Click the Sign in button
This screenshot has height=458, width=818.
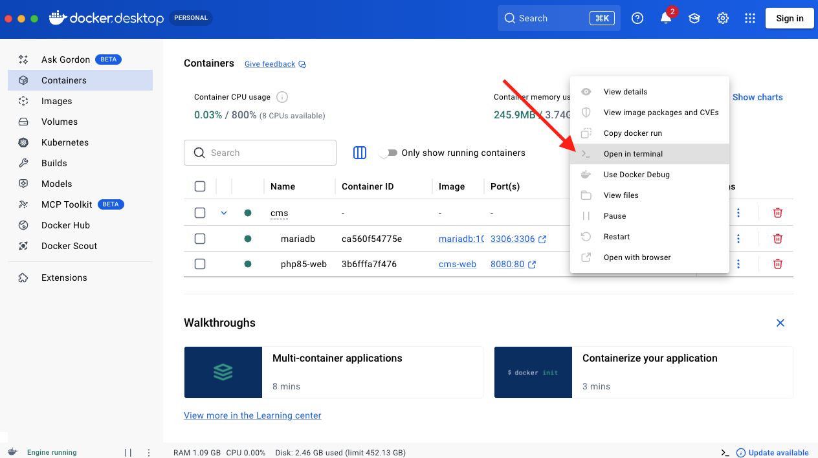789,18
